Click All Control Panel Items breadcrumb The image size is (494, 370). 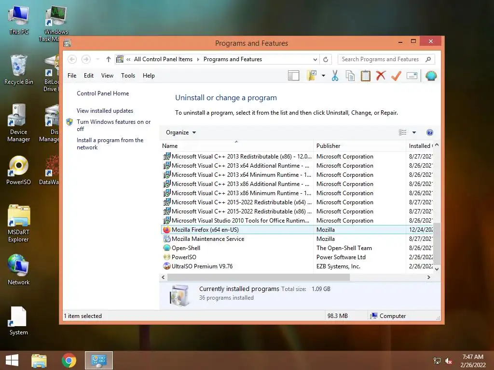pos(163,59)
